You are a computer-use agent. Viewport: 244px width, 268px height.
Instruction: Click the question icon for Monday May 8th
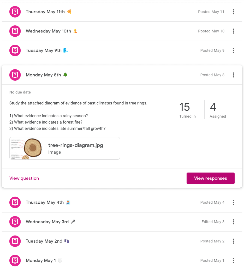tap(15, 75)
